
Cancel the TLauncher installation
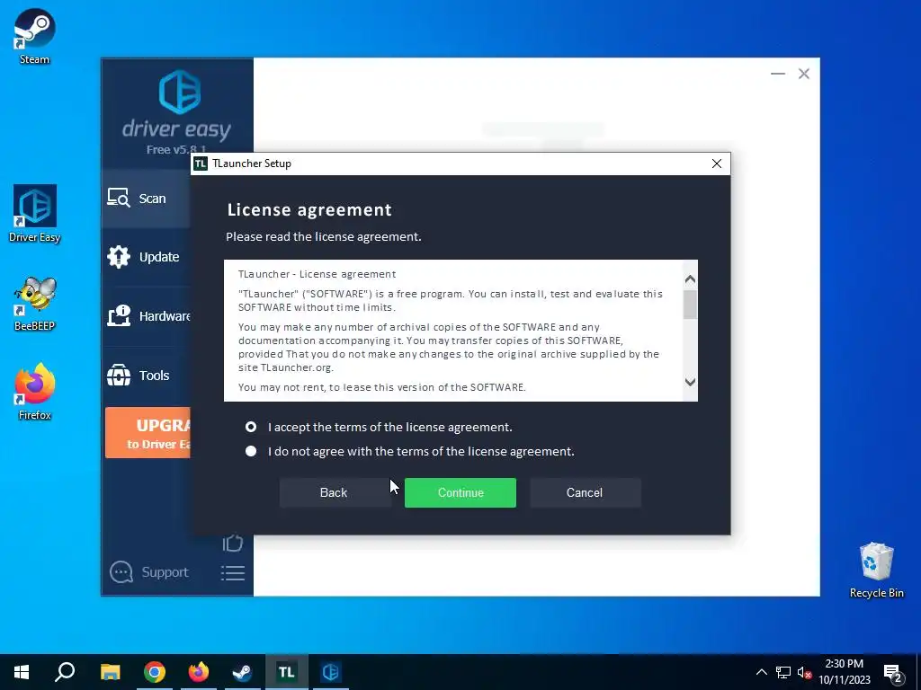[585, 492]
